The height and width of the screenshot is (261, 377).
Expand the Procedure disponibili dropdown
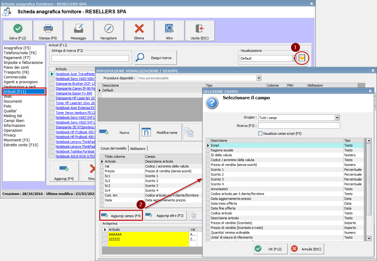(259, 78)
